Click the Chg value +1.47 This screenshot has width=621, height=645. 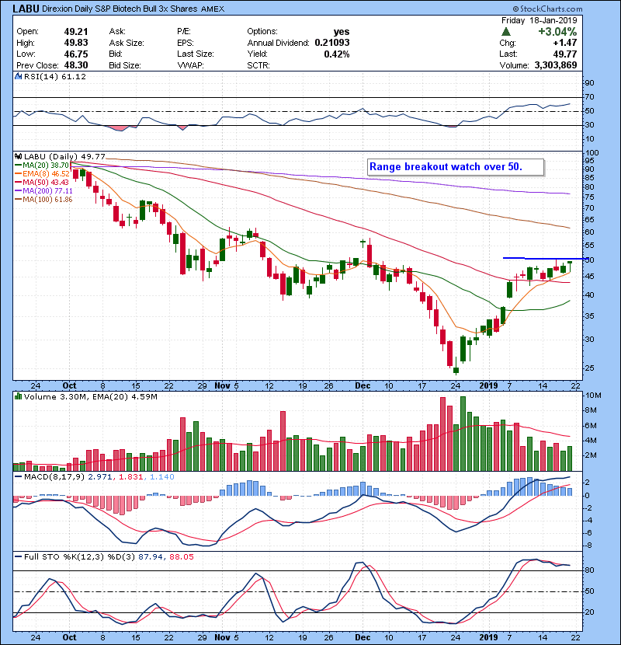[x=564, y=43]
